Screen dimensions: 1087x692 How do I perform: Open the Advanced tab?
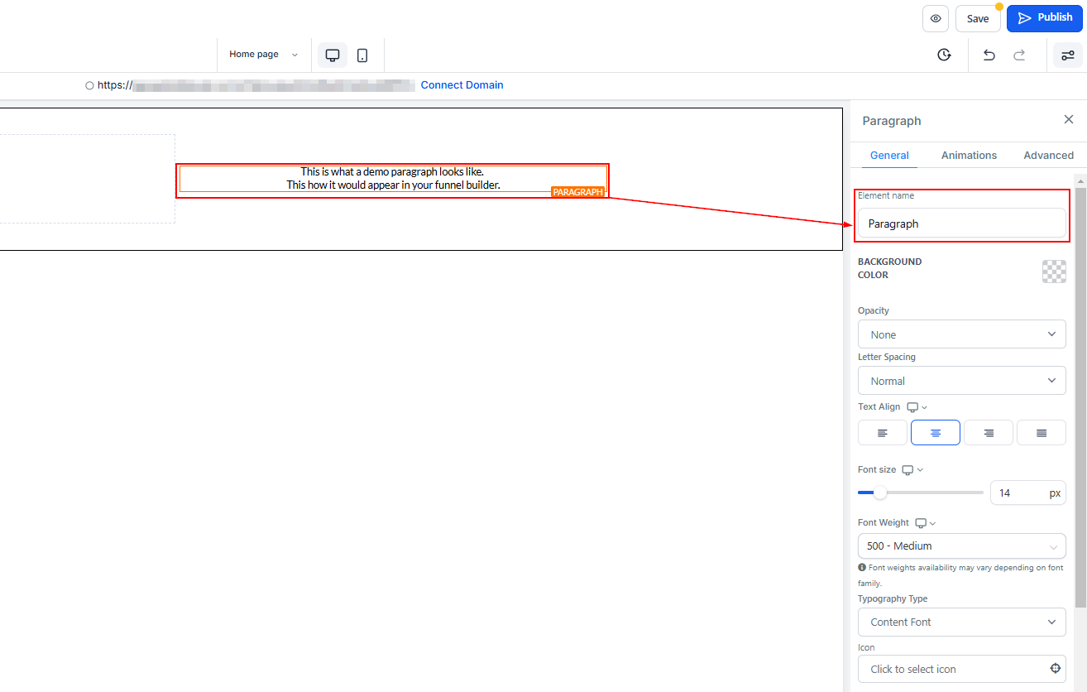pyautogui.click(x=1048, y=155)
